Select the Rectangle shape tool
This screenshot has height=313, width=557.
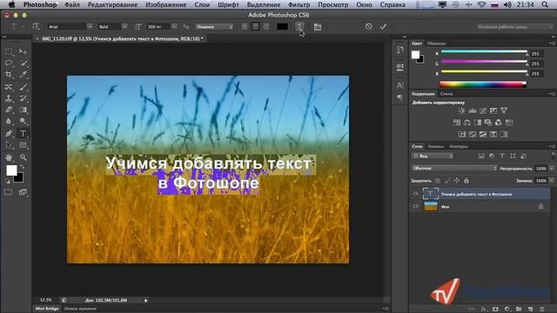pos(23,145)
